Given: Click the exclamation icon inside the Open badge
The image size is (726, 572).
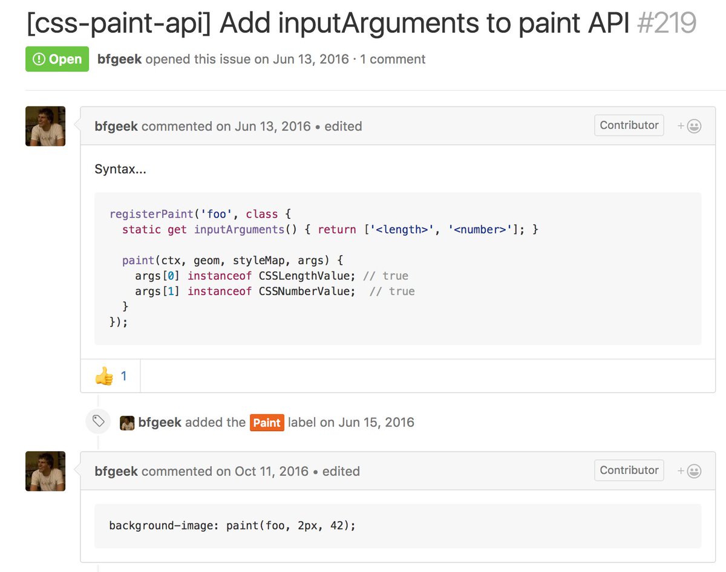Looking at the screenshot, I should (38, 59).
